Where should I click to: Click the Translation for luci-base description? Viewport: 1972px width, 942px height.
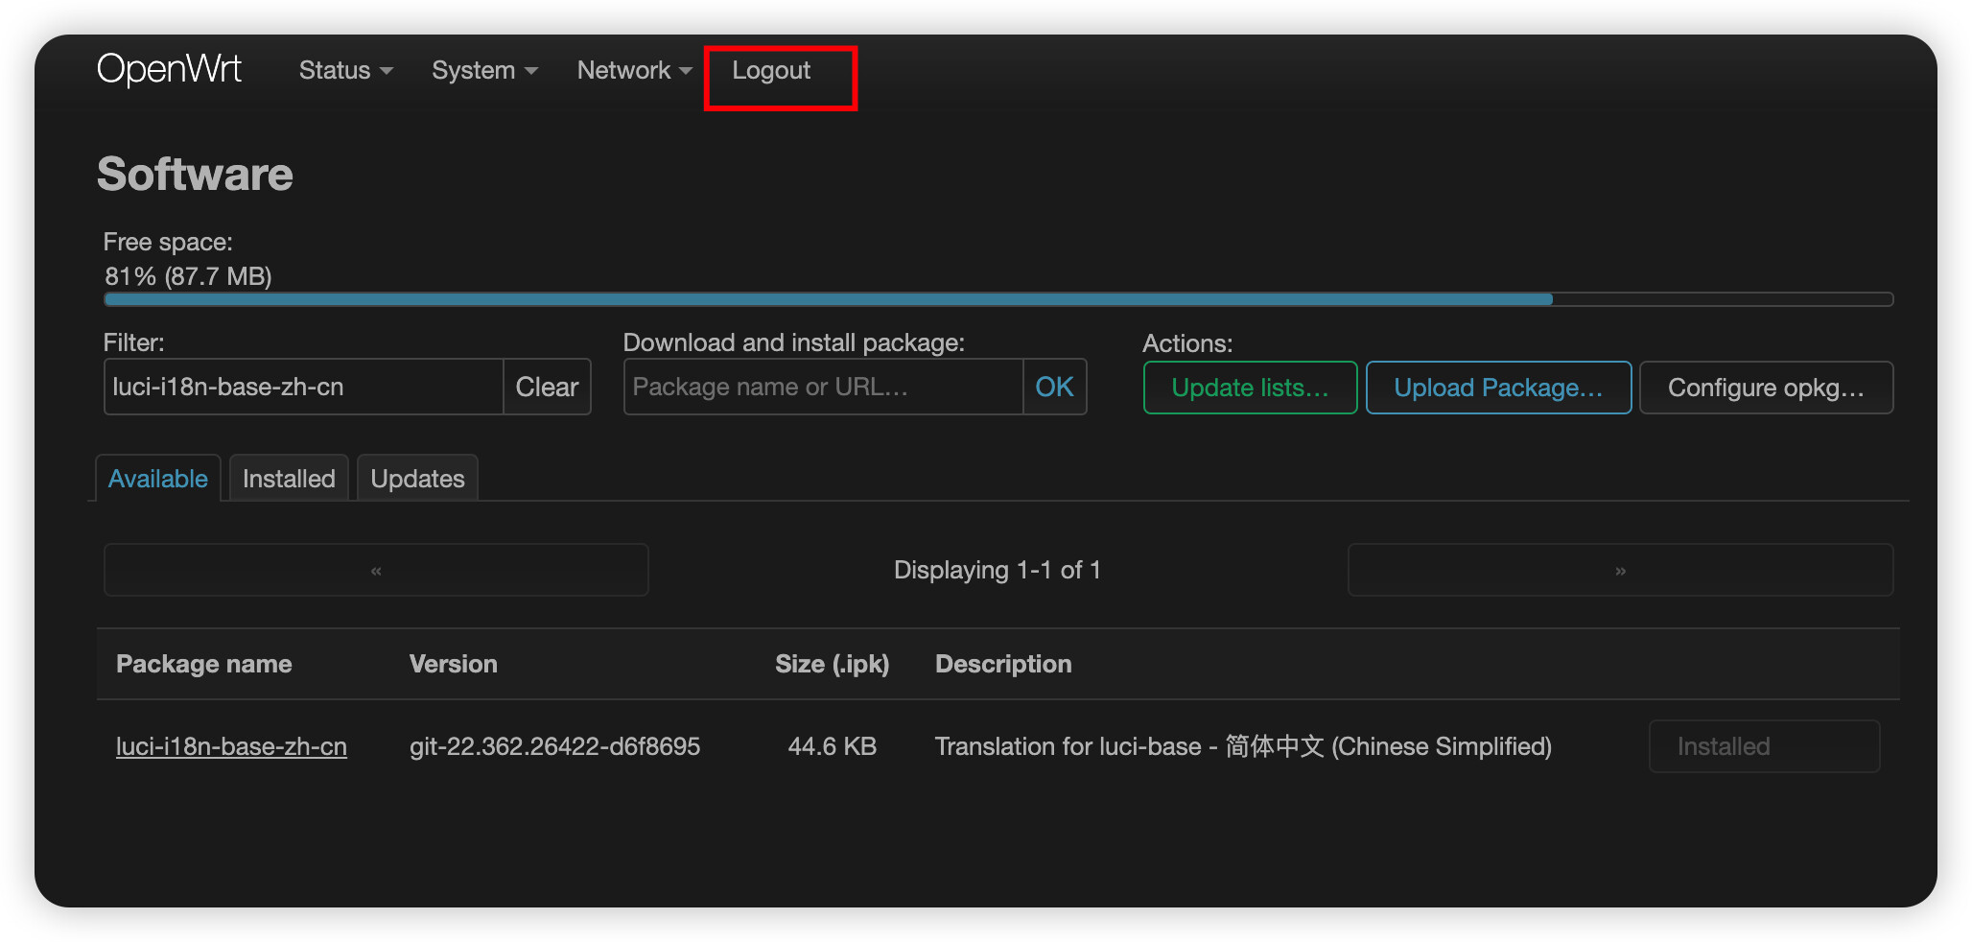pos(1243,746)
